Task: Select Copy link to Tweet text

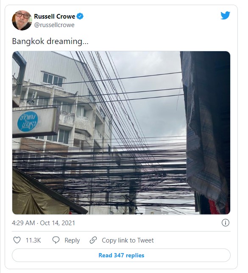Action: coord(128,240)
